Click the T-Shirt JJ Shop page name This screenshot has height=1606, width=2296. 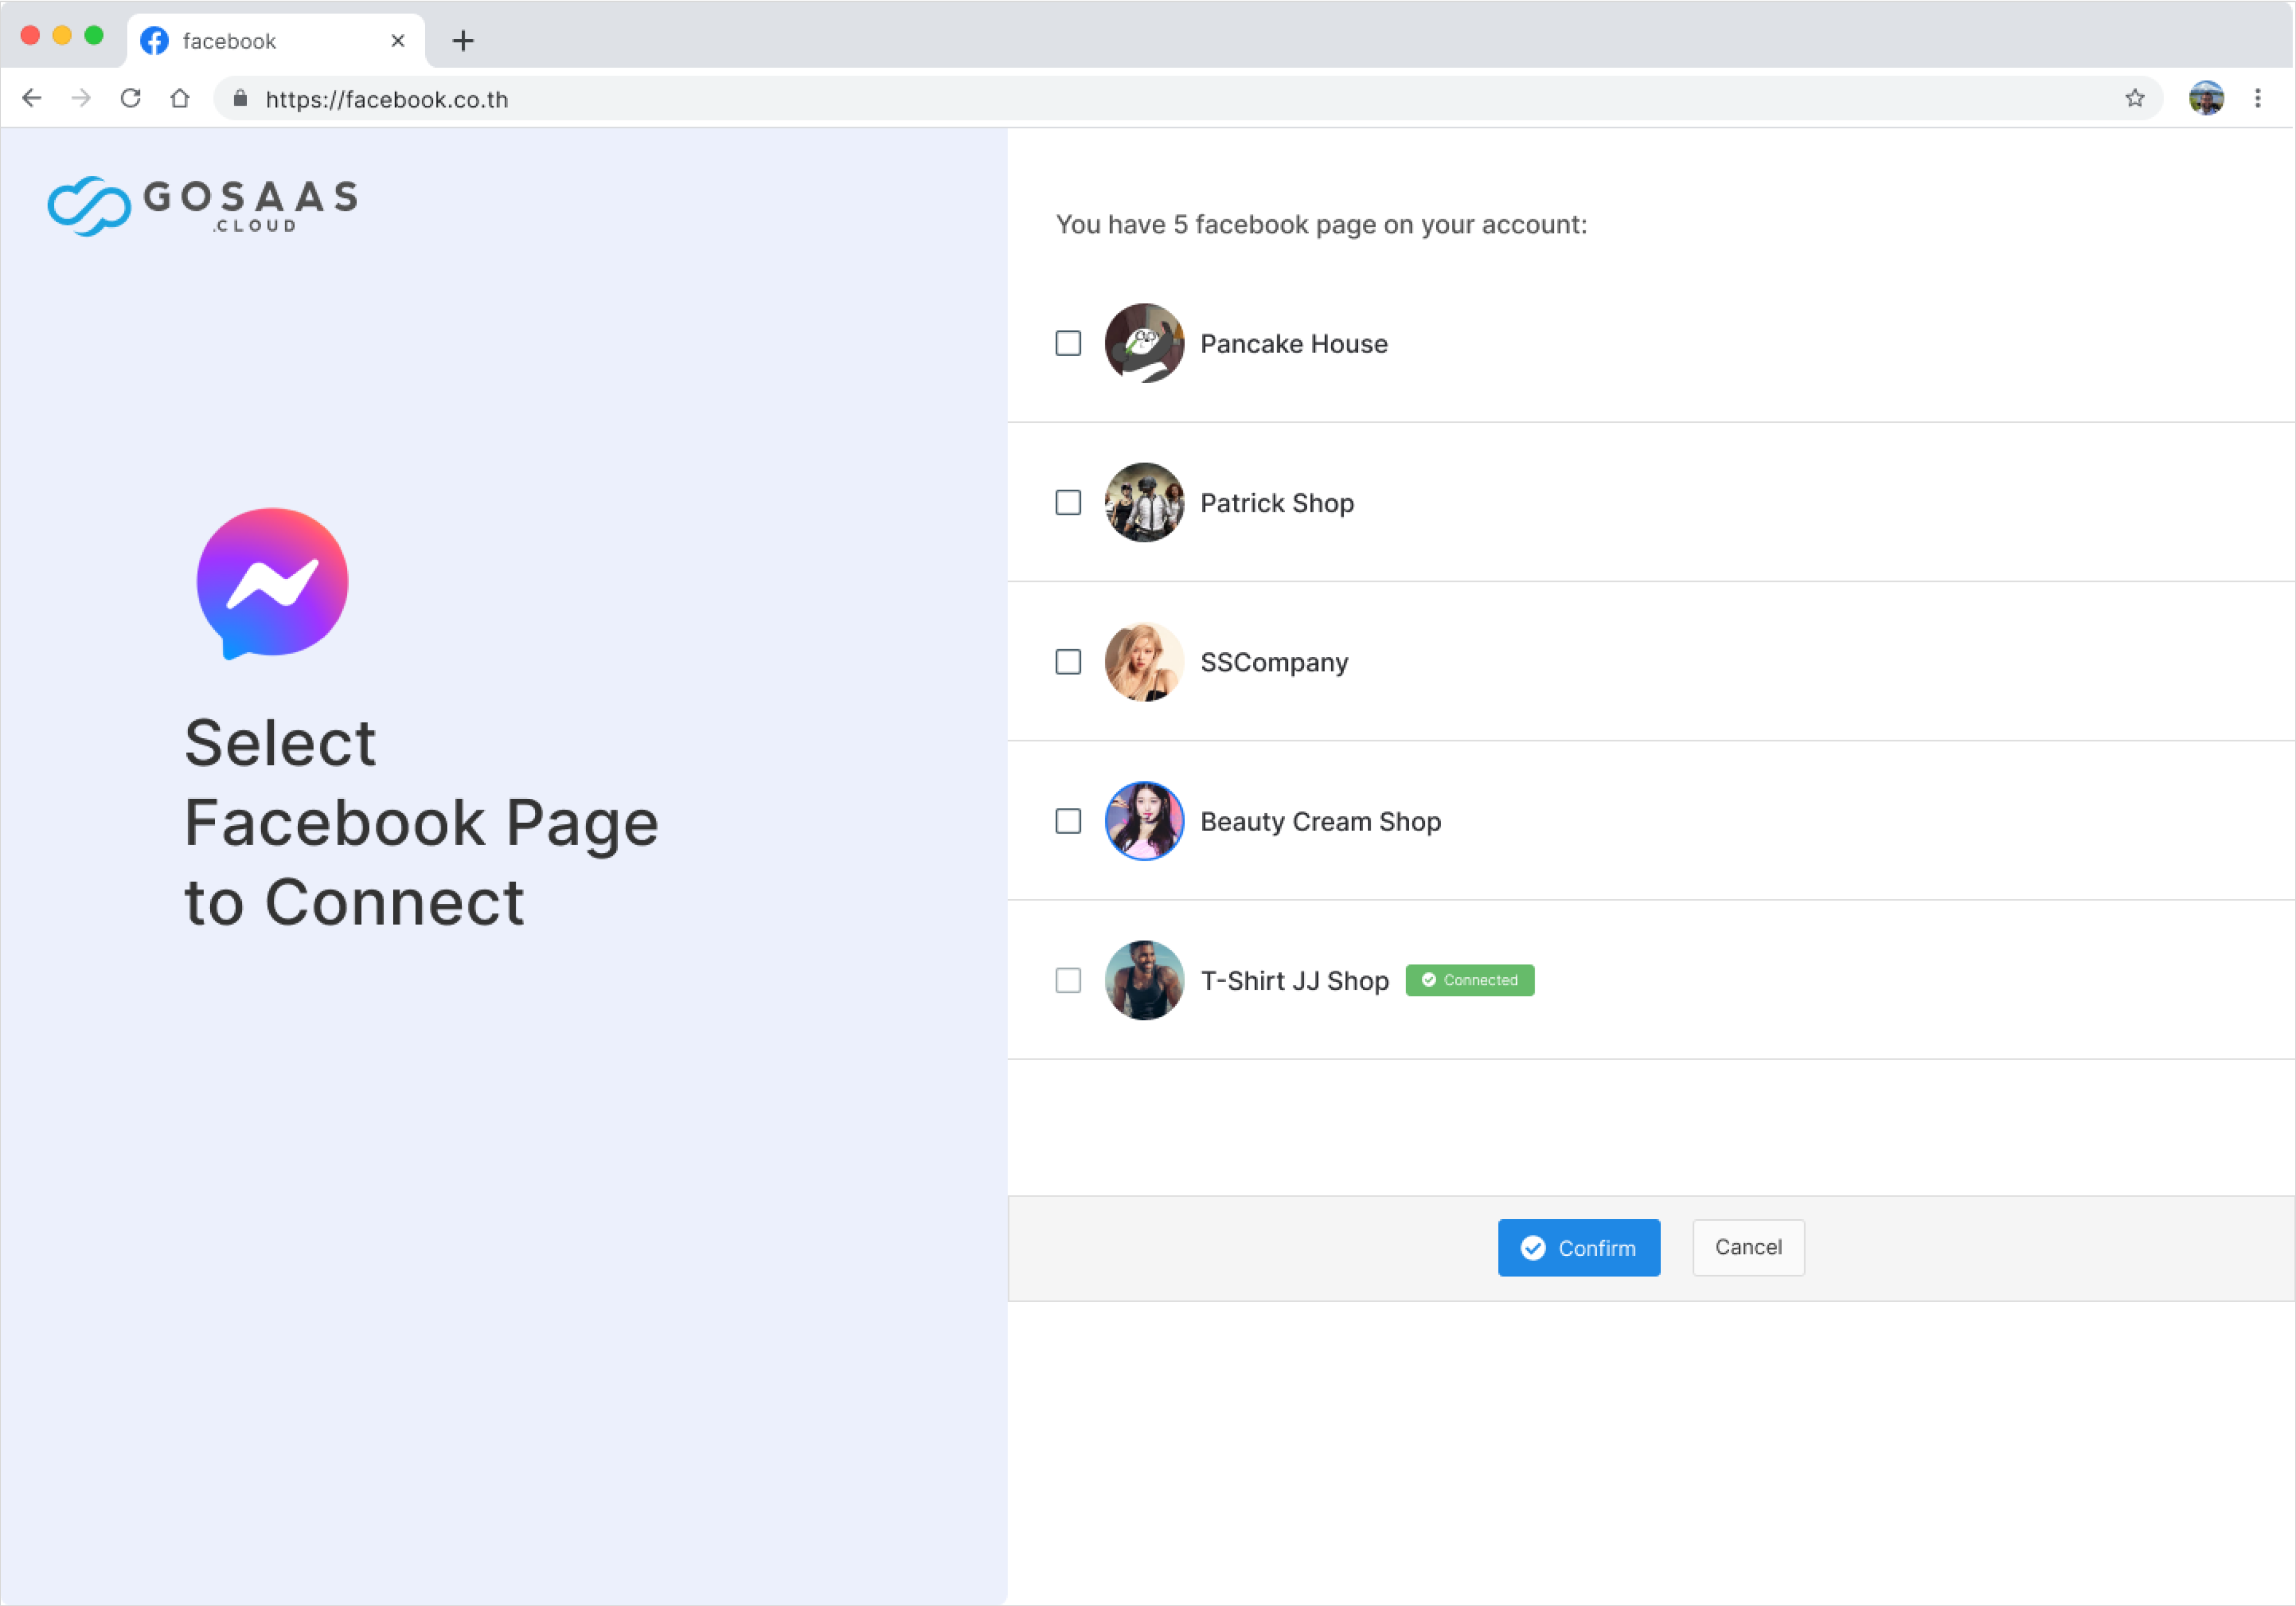point(1294,981)
